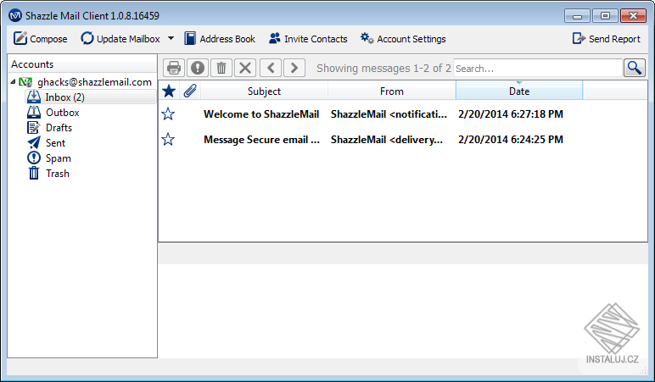Sort messages by Date column
The width and height of the screenshot is (655, 382).
518,91
